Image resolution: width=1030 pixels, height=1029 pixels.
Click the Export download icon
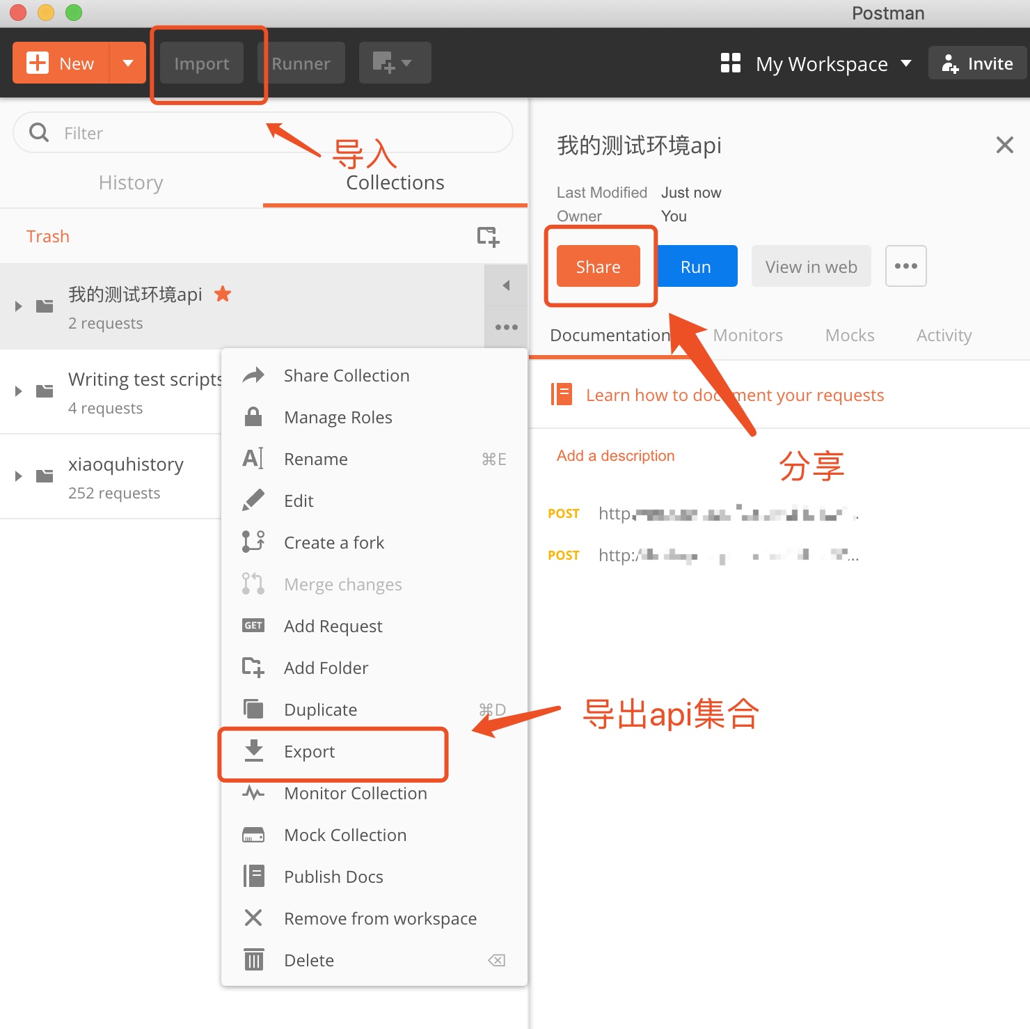point(255,751)
